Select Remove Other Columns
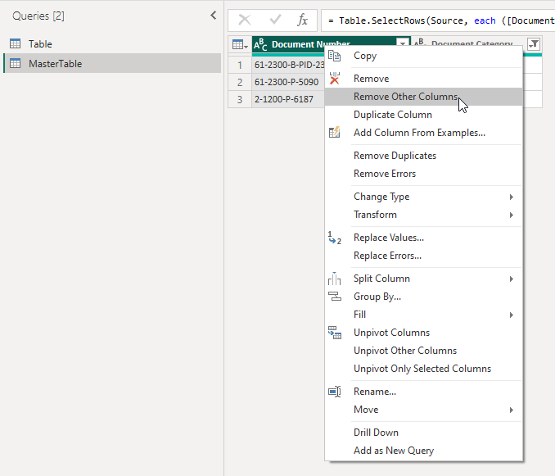 423,97
